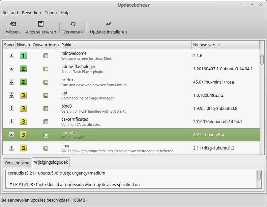Sort by the Soort column header
The height and width of the screenshot is (207, 267).
[9, 45]
